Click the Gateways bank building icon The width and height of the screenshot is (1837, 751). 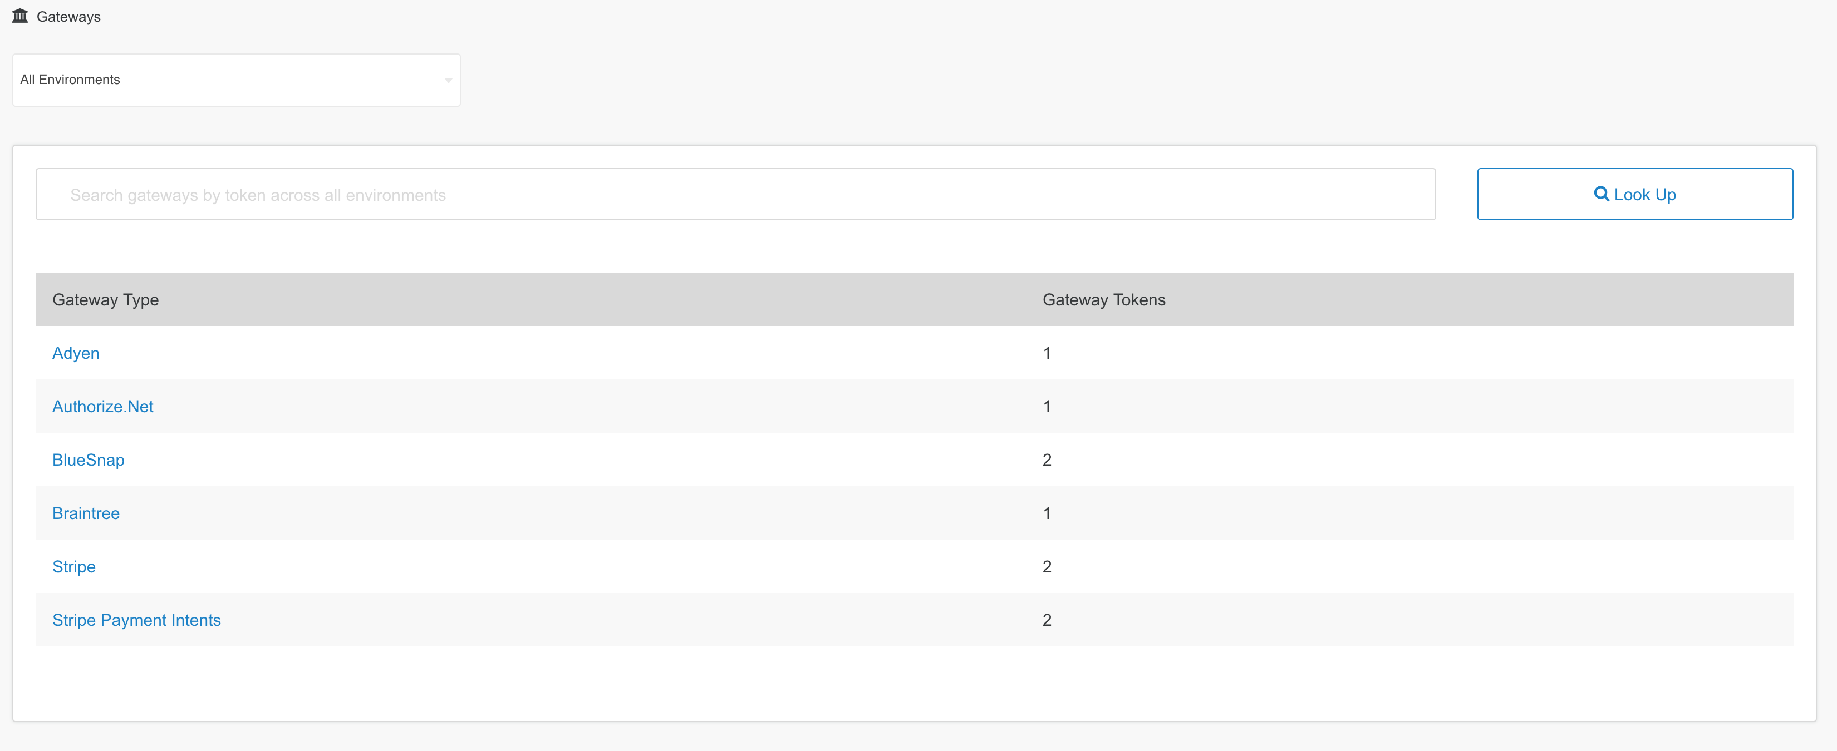point(20,16)
